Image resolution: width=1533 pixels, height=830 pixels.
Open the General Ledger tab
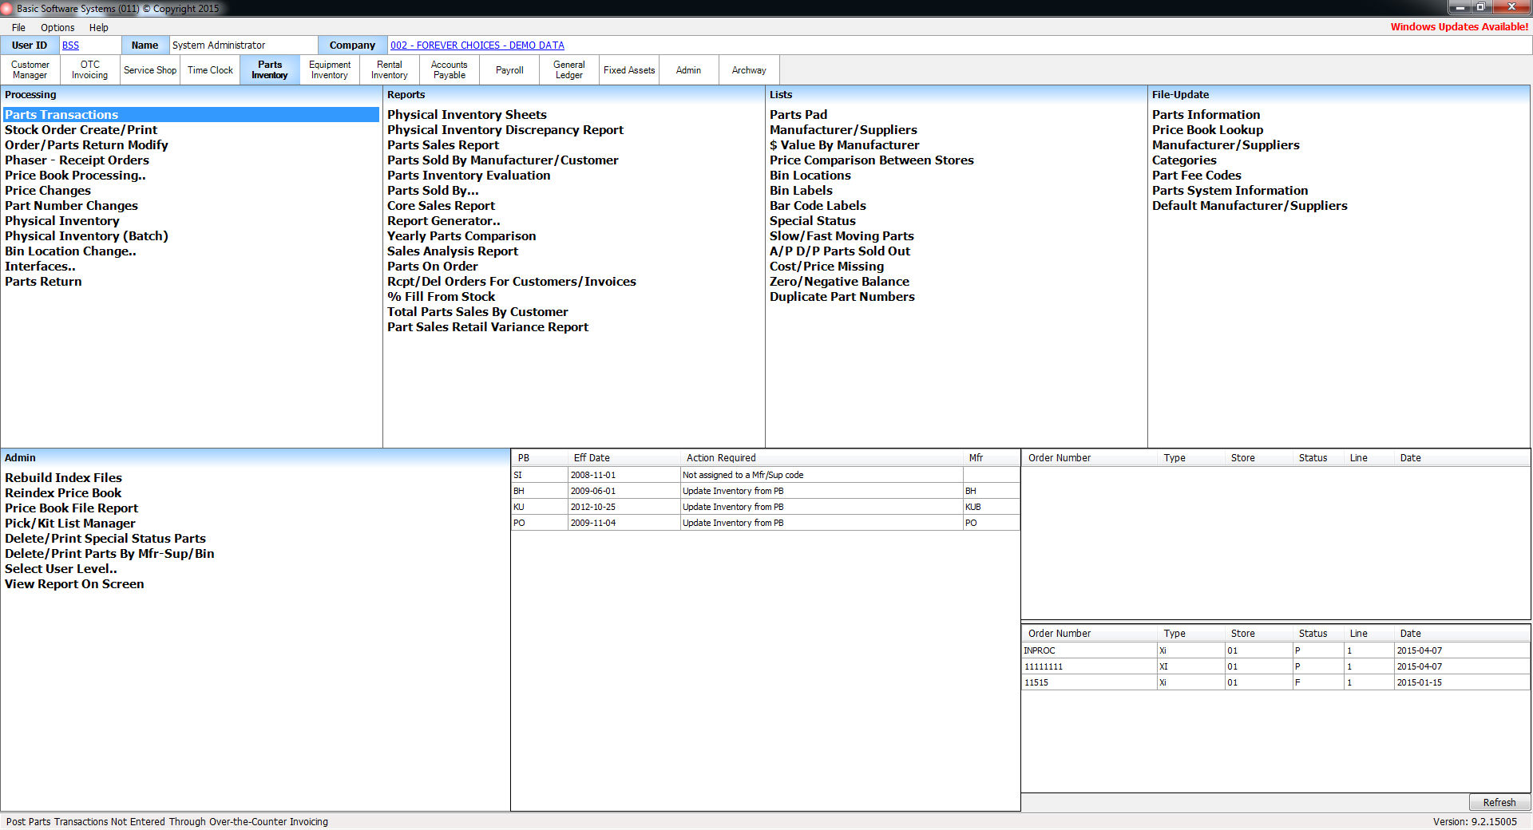569,70
